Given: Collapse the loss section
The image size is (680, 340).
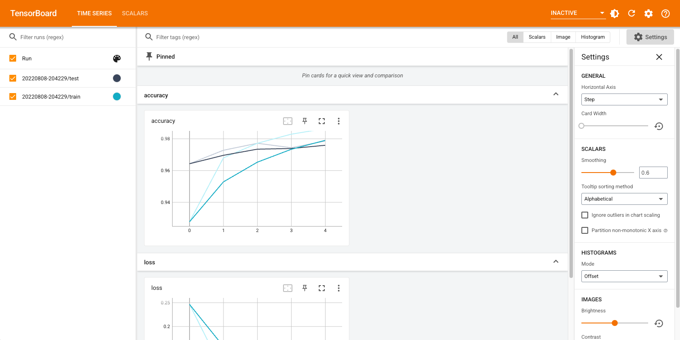Looking at the screenshot, I should (x=556, y=262).
